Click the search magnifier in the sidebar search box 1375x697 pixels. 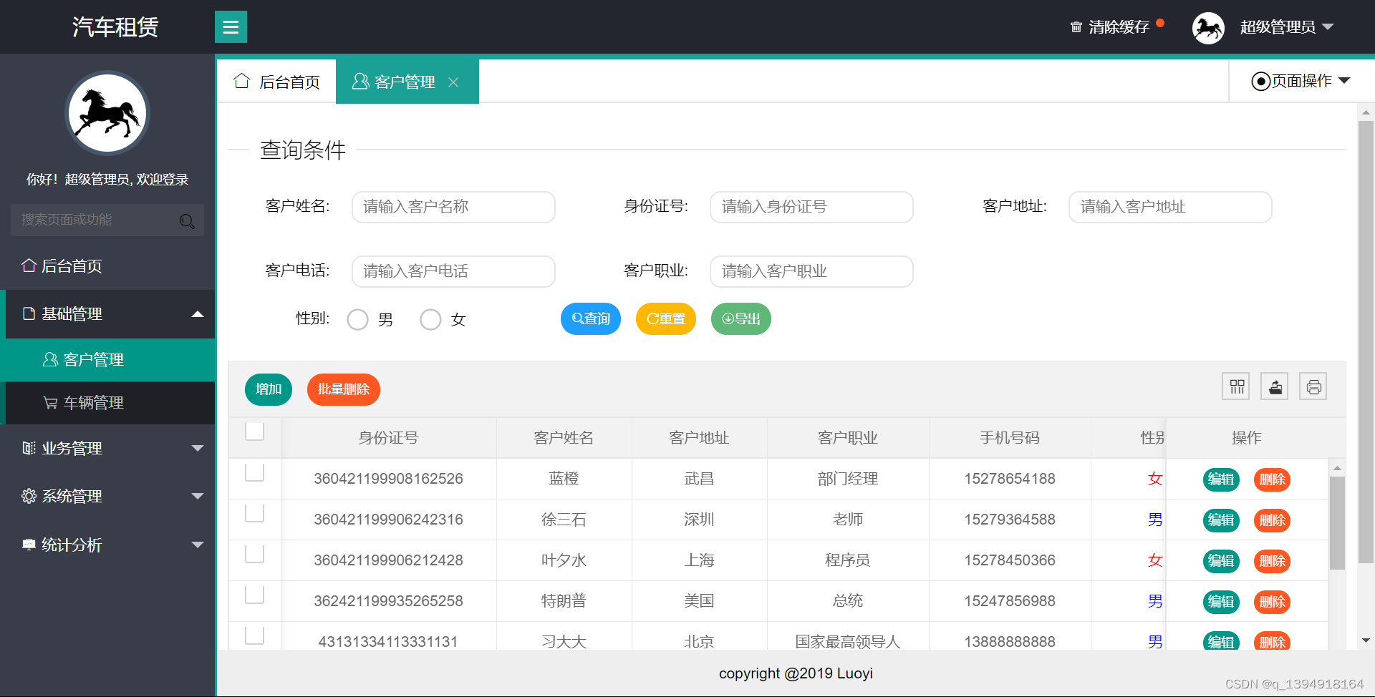[x=187, y=220]
